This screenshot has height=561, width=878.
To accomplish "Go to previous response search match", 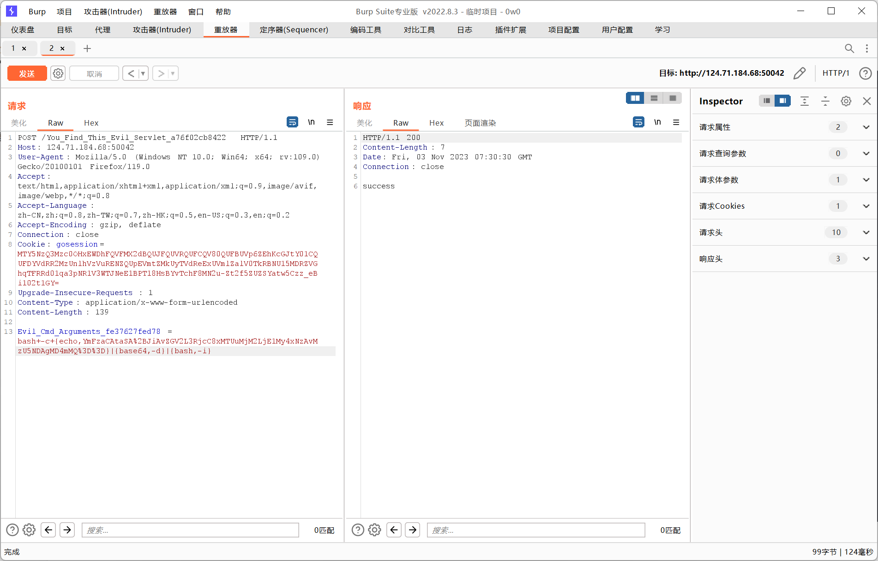I will pos(394,530).
